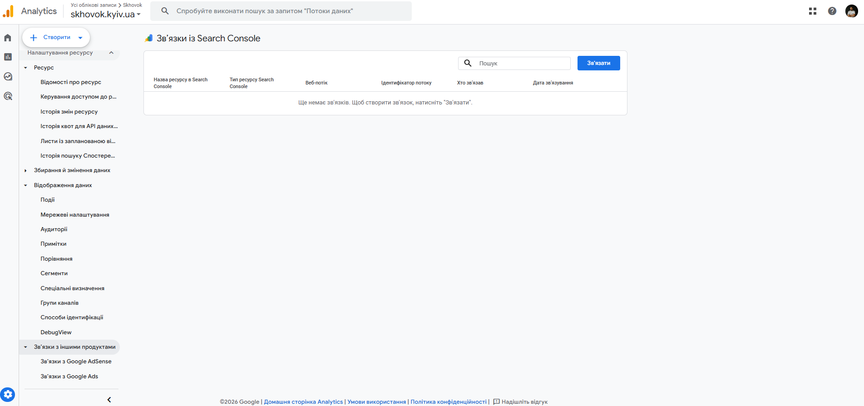
Task: Open Відомості про ресурс
Action: point(71,82)
